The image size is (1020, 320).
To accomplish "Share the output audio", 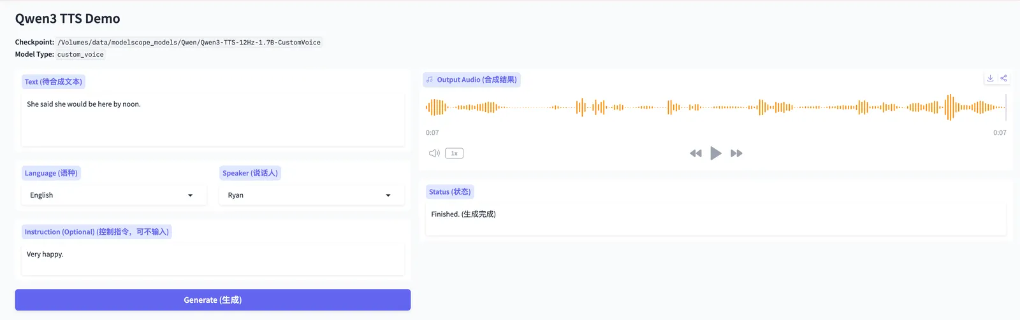I will pyautogui.click(x=1003, y=78).
